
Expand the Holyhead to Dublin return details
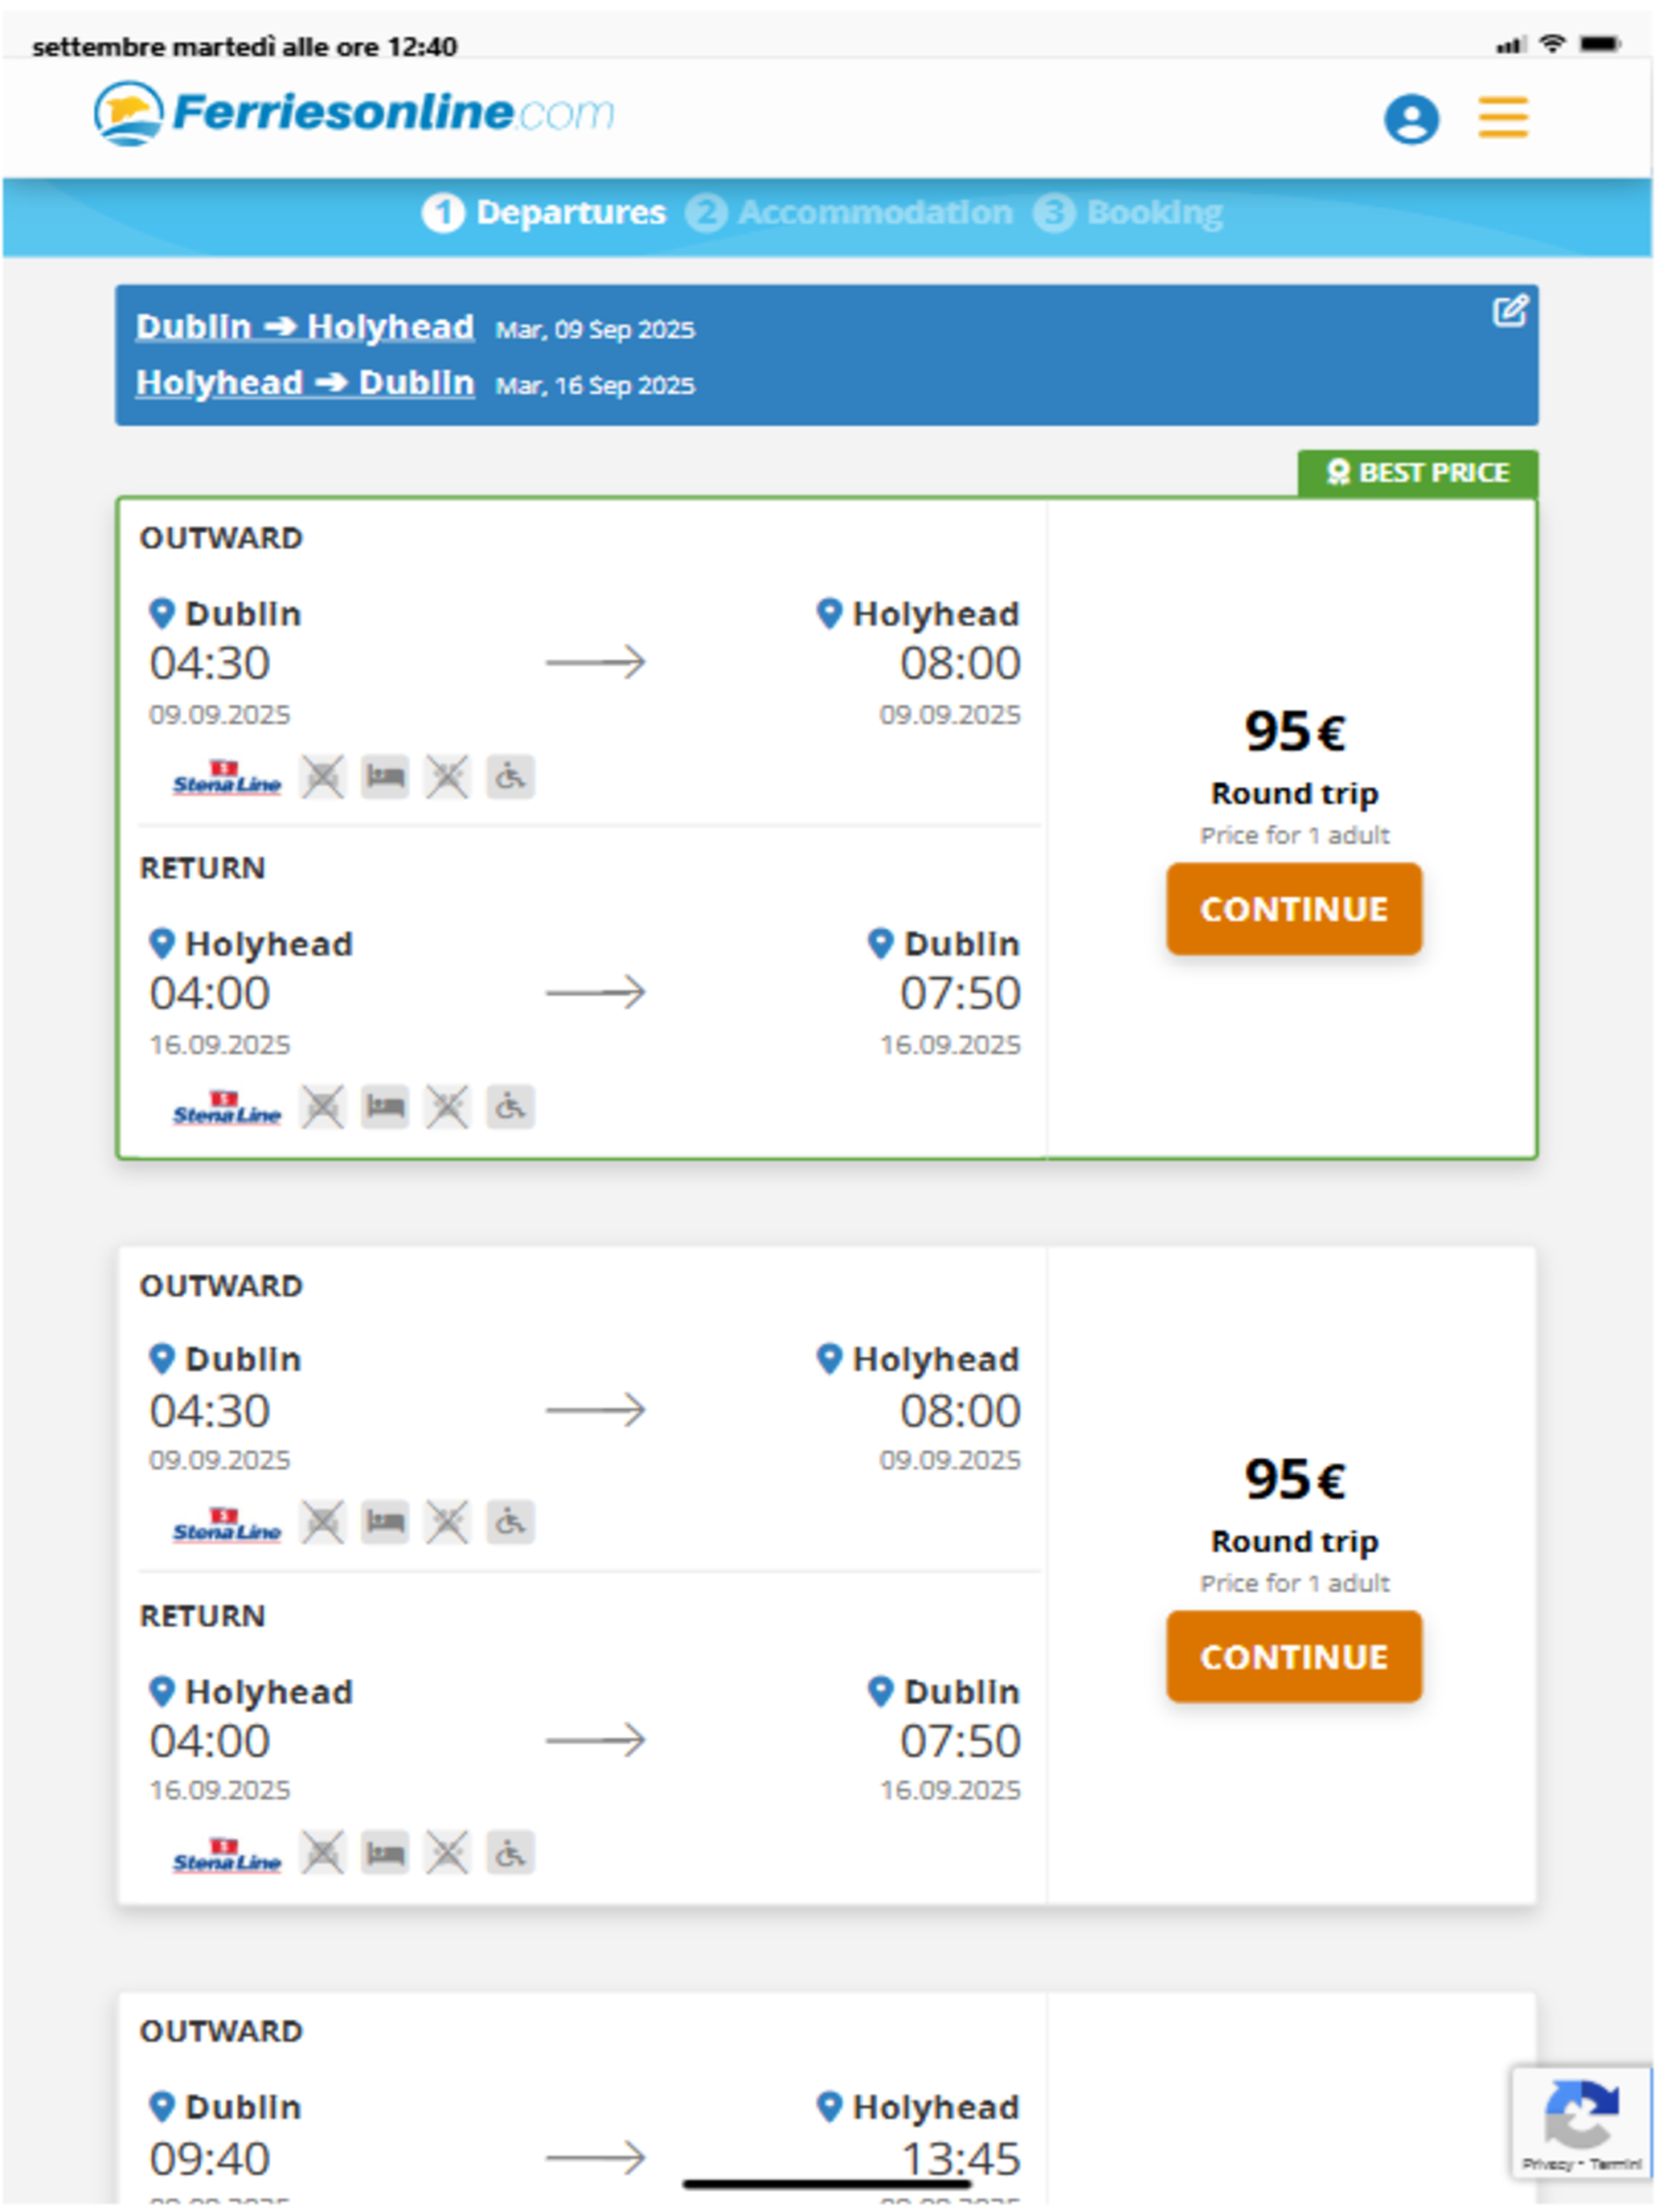pos(303,382)
